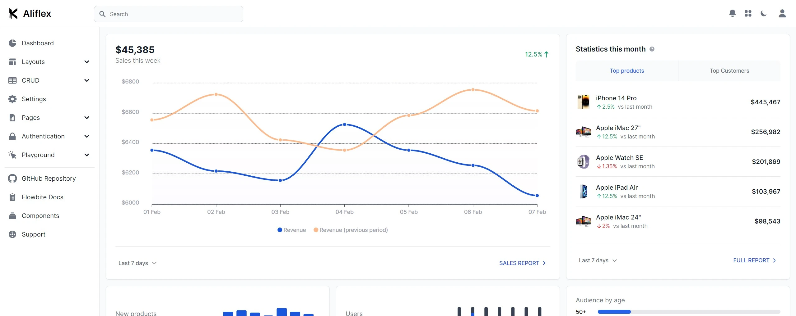Click the 06 Feb orange previous-period data point
The height and width of the screenshot is (316, 796).
[x=473, y=90]
